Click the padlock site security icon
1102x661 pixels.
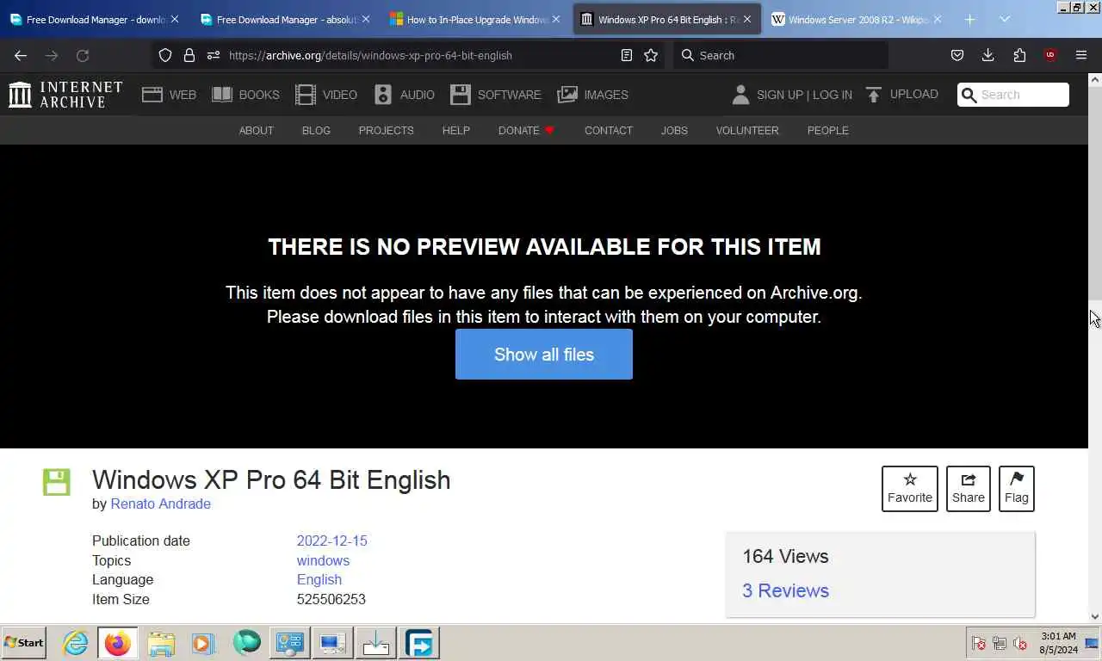(189, 55)
